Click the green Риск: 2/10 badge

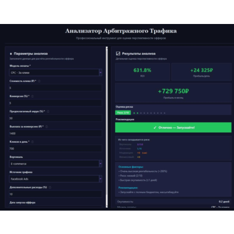tap(123, 113)
